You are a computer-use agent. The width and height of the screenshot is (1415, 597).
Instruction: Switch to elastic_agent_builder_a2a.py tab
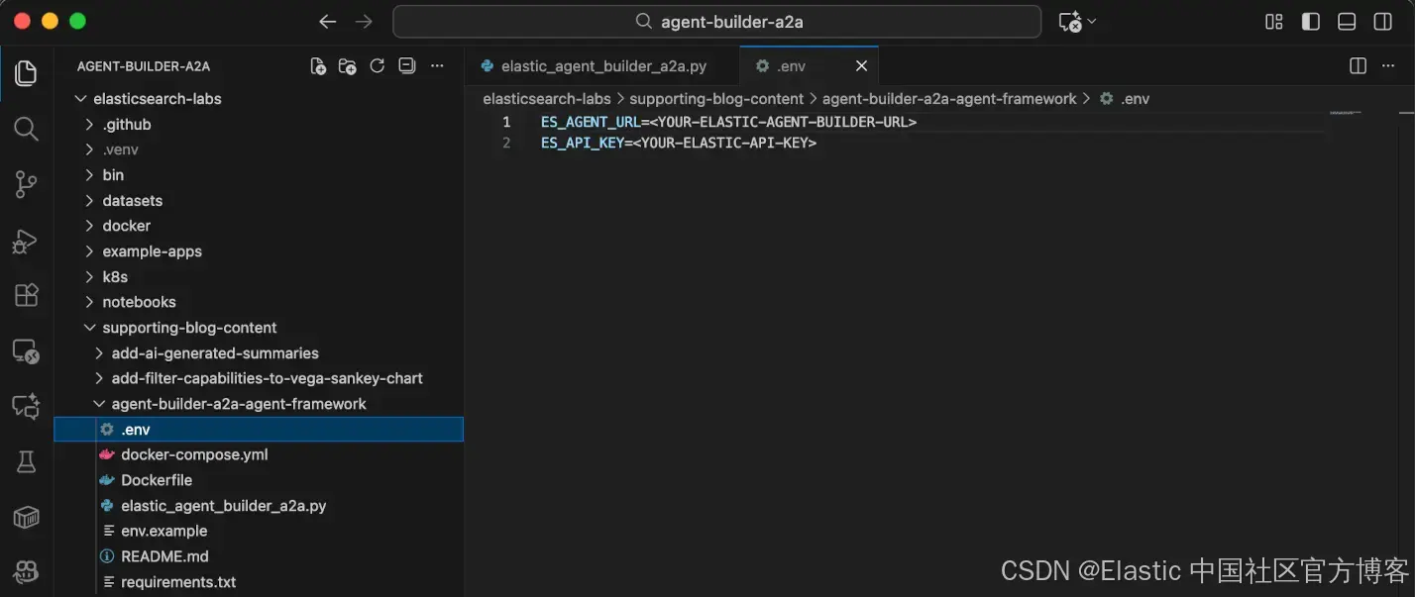[602, 66]
